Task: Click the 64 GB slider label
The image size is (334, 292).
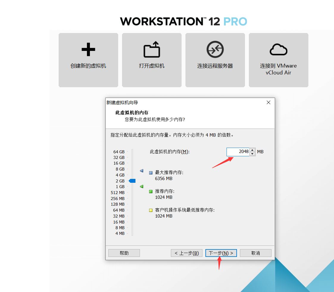Action: click(x=119, y=152)
